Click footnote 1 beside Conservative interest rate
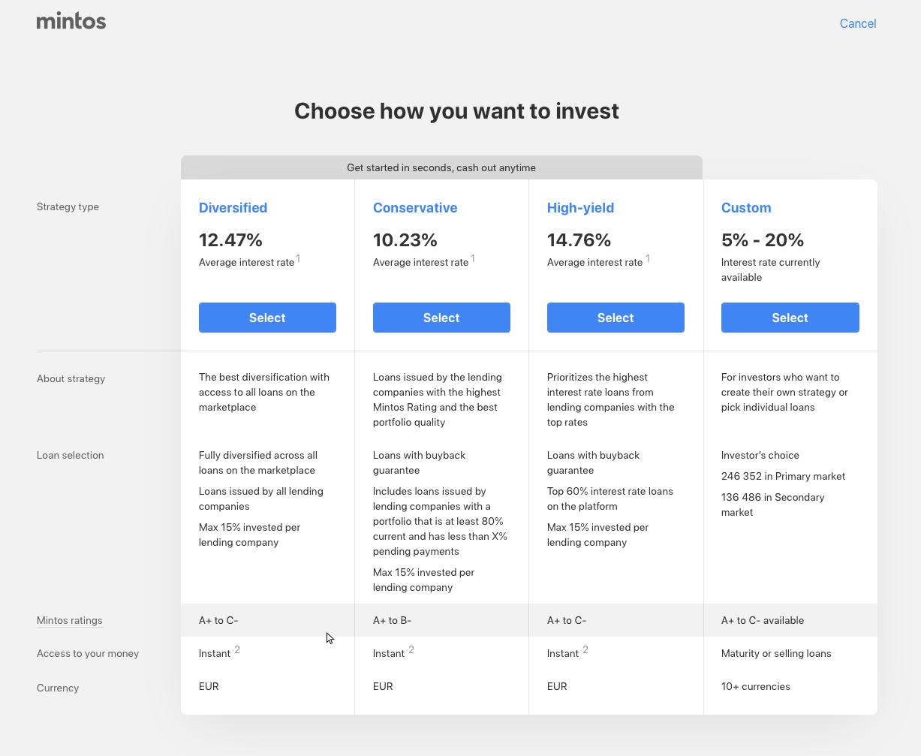Screen dimensions: 921x756 473,258
